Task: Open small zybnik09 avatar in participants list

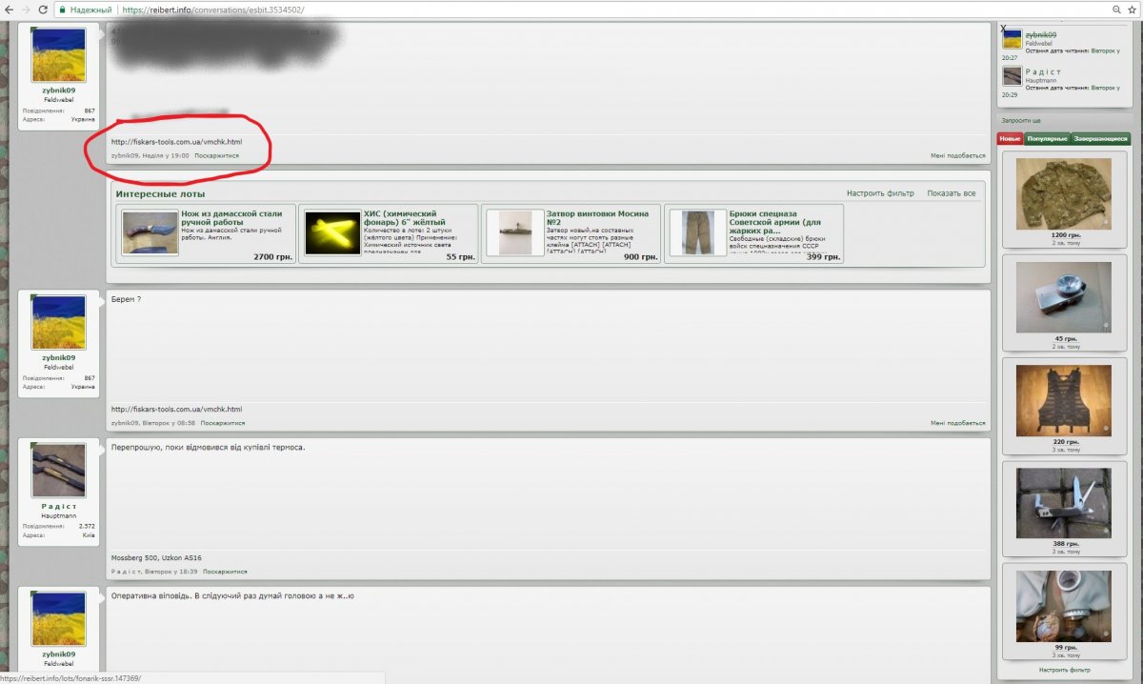Action: click(x=1012, y=39)
